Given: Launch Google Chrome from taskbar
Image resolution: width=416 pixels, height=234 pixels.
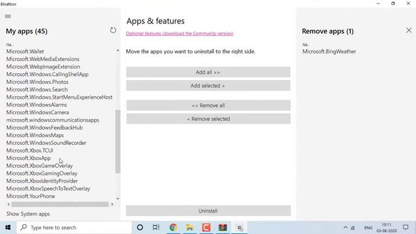Looking at the screenshot, I should pyautogui.click(x=174, y=227).
